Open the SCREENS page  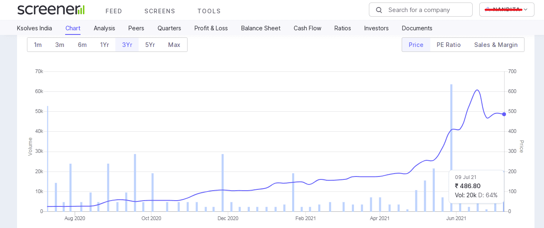[160, 11]
